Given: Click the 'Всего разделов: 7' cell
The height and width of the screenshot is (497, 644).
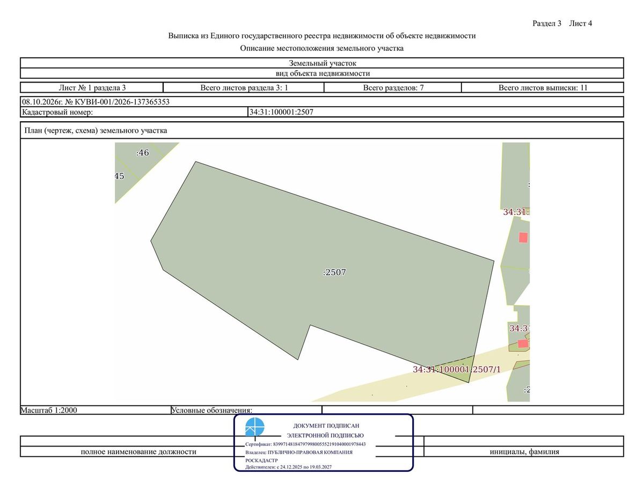Looking at the screenshot, I should (393, 87).
